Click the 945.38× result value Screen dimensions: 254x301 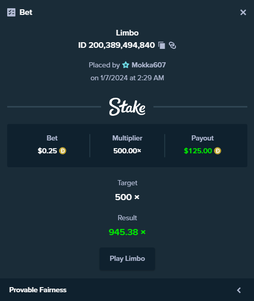127,232
